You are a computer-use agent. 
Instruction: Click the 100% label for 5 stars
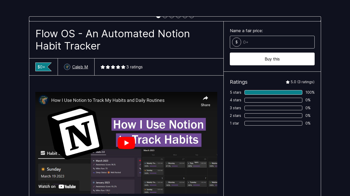tap(310, 92)
